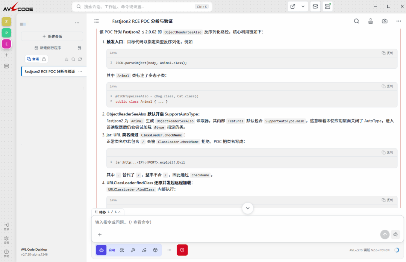Copy the jar:http exploit class name block
Screen dimensions: 406x262
[387, 153]
